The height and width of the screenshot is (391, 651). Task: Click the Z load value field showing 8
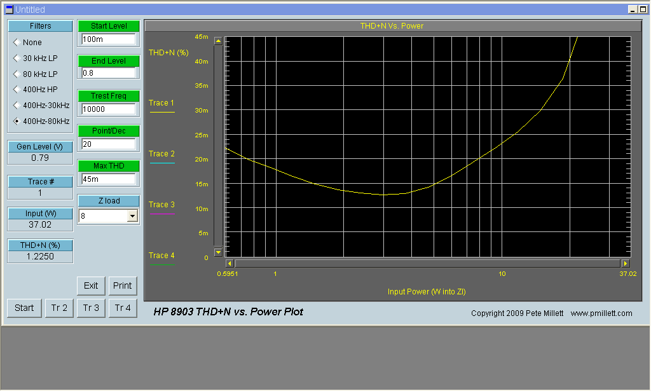104,216
